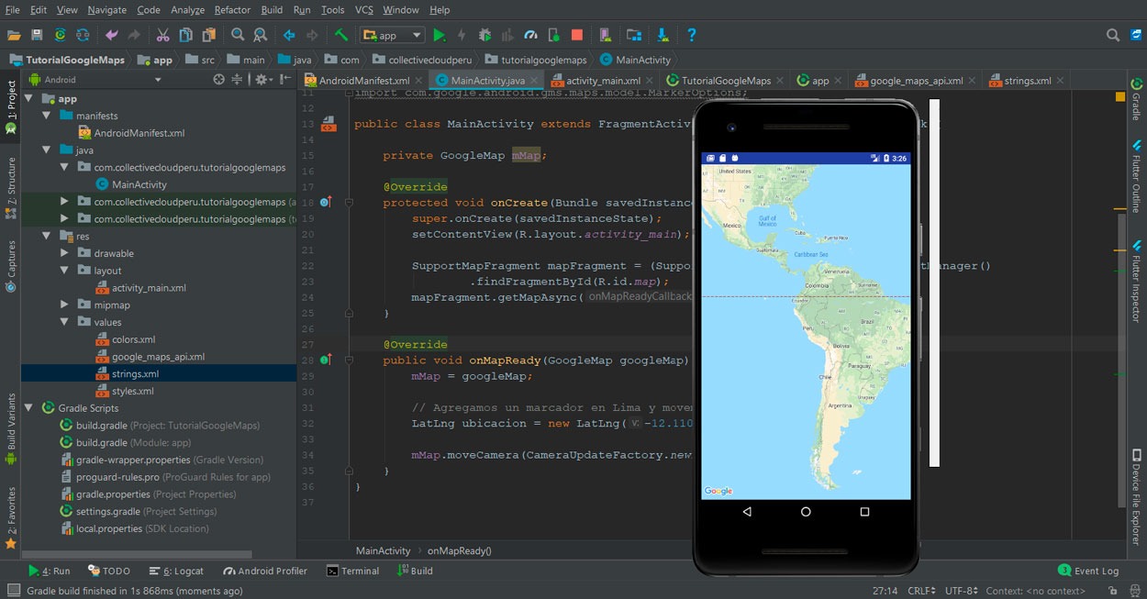Viewport: 1147px width, 599px height.
Task: Select strings.xml in project tree
Action: click(135, 373)
